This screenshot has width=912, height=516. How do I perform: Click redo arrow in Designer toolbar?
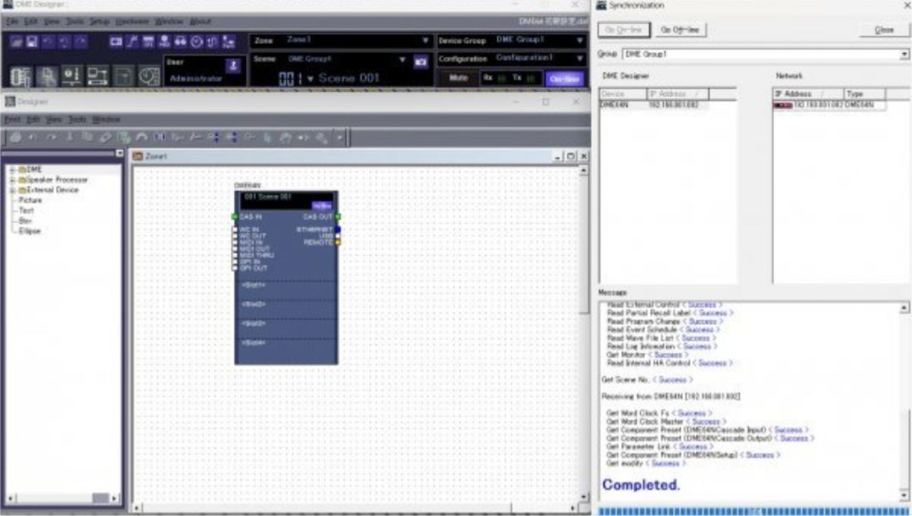(52, 138)
